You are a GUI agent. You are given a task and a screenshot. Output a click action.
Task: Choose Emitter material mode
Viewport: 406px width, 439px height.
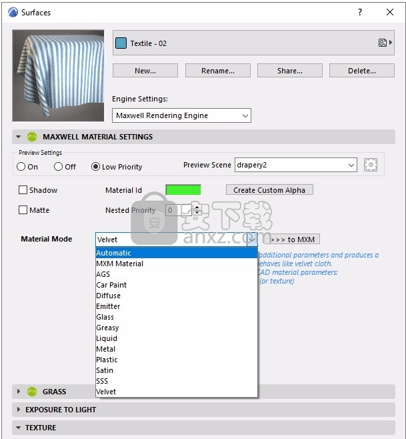coord(176,306)
